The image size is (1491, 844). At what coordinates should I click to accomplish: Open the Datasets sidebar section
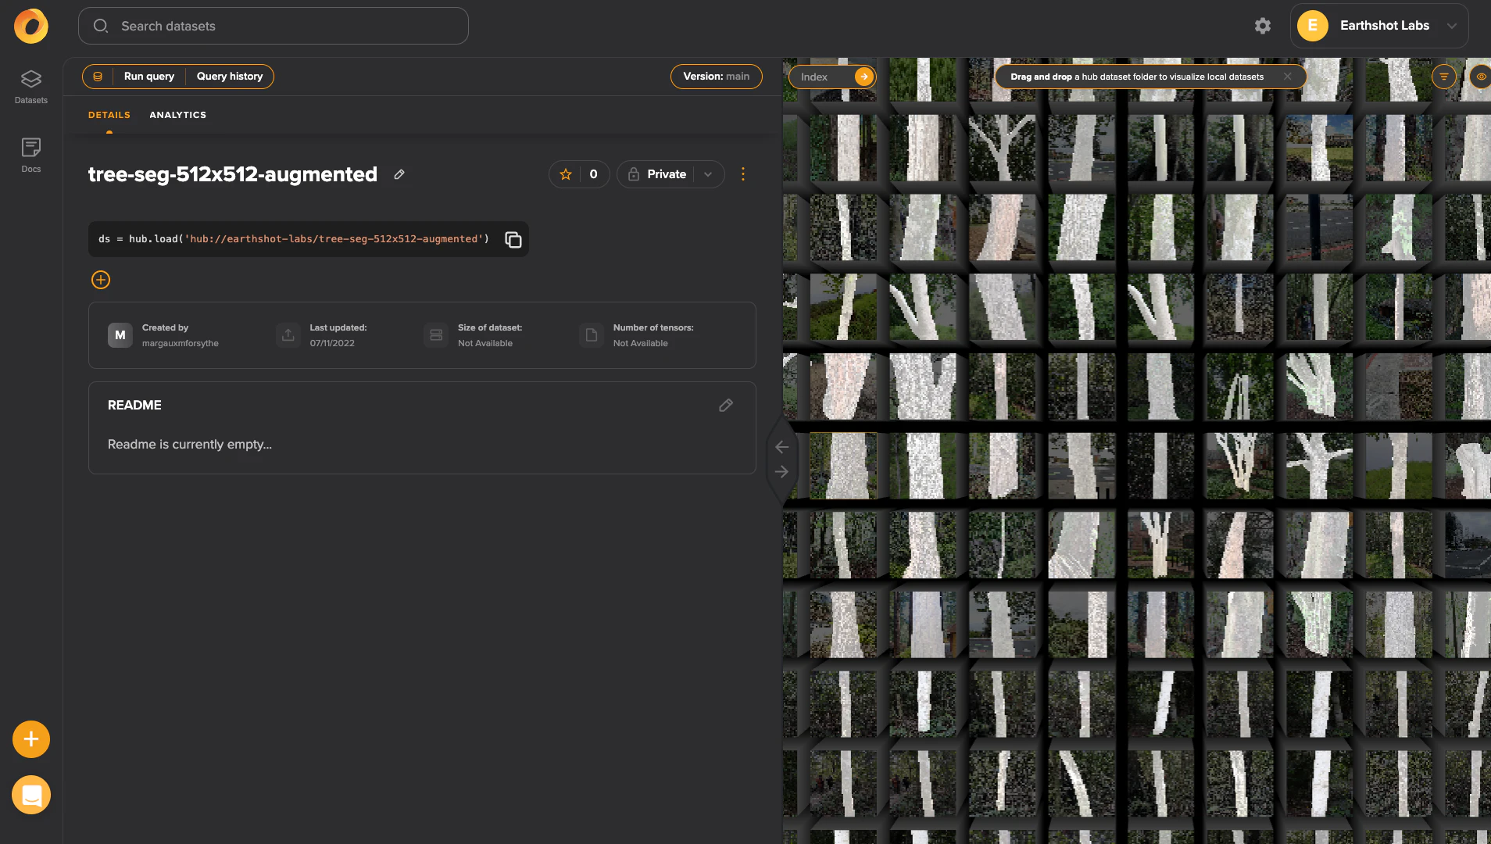pos(31,86)
